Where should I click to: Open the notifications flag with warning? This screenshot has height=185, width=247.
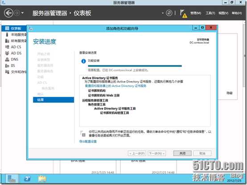[x=184, y=13]
